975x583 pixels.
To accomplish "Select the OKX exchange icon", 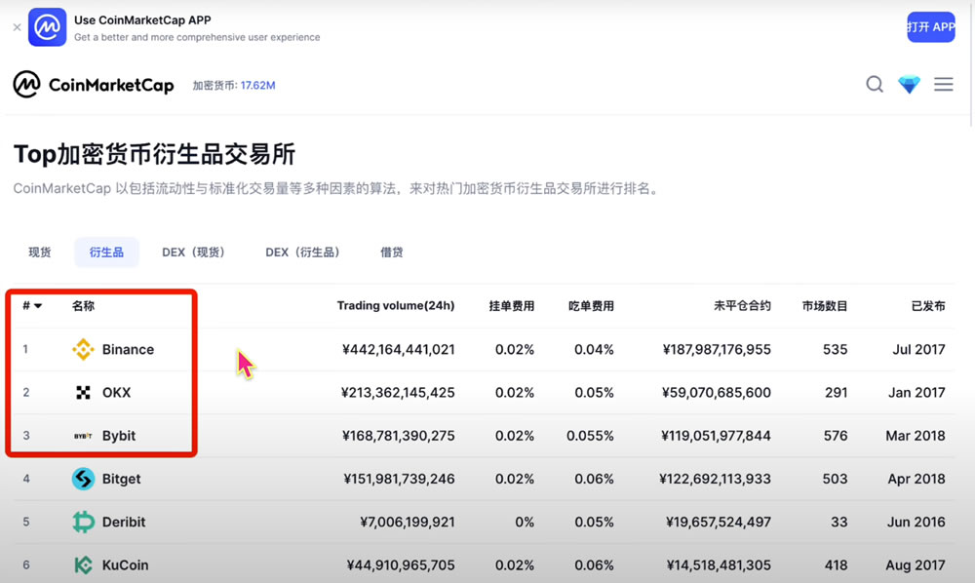I will (x=82, y=392).
